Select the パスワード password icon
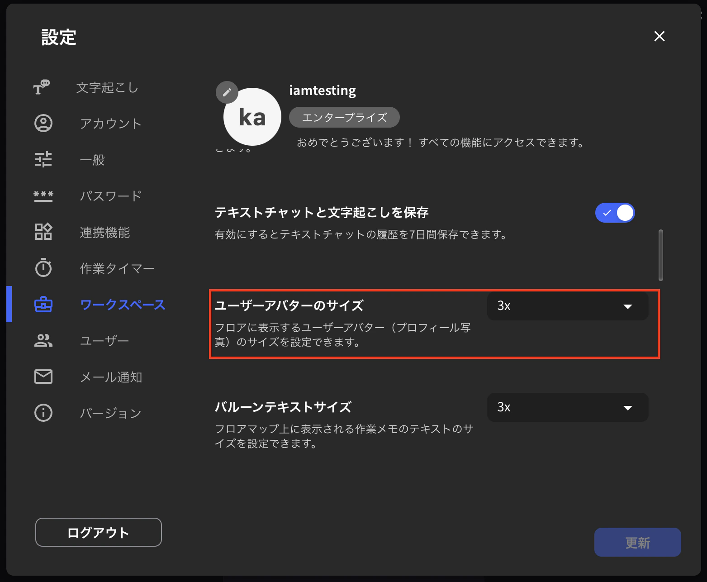Image resolution: width=707 pixels, height=582 pixels. pos(43,196)
